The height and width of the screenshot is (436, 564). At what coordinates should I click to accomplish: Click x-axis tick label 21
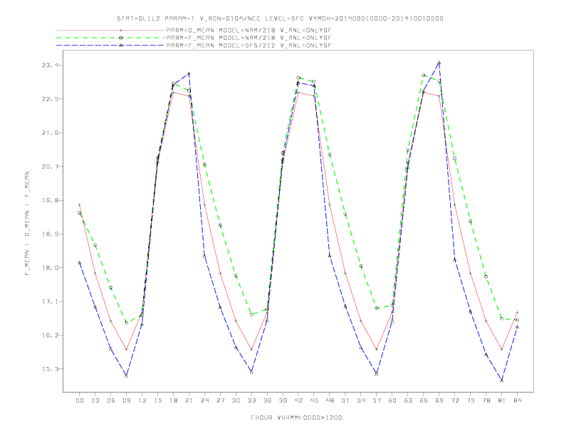[x=189, y=400]
